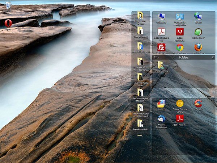This screenshot has height=163, width=217.
Task: Open the Internet Explorer 10 folder
Action: pos(141,48)
